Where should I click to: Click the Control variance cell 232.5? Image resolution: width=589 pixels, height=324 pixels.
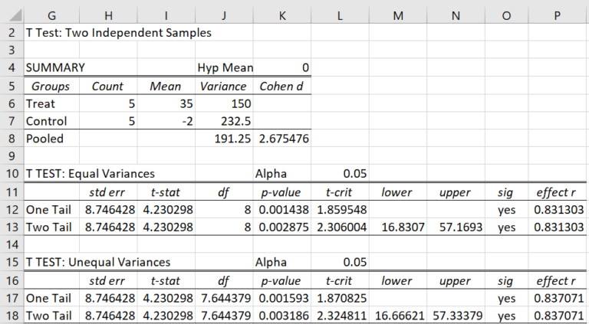[224, 121]
